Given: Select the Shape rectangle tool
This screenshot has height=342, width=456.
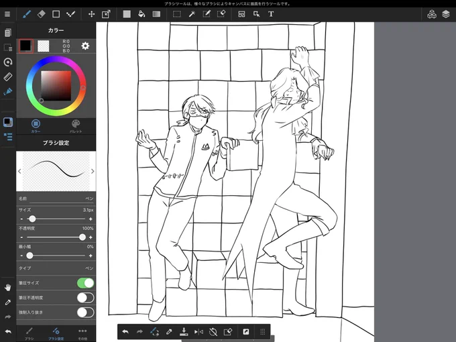Looking at the screenshot, I should tap(56, 14).
